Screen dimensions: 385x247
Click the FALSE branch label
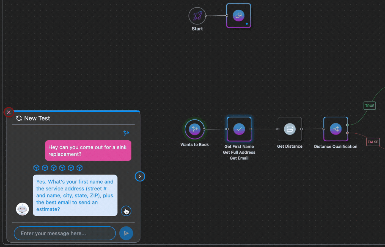coord(373,142)
